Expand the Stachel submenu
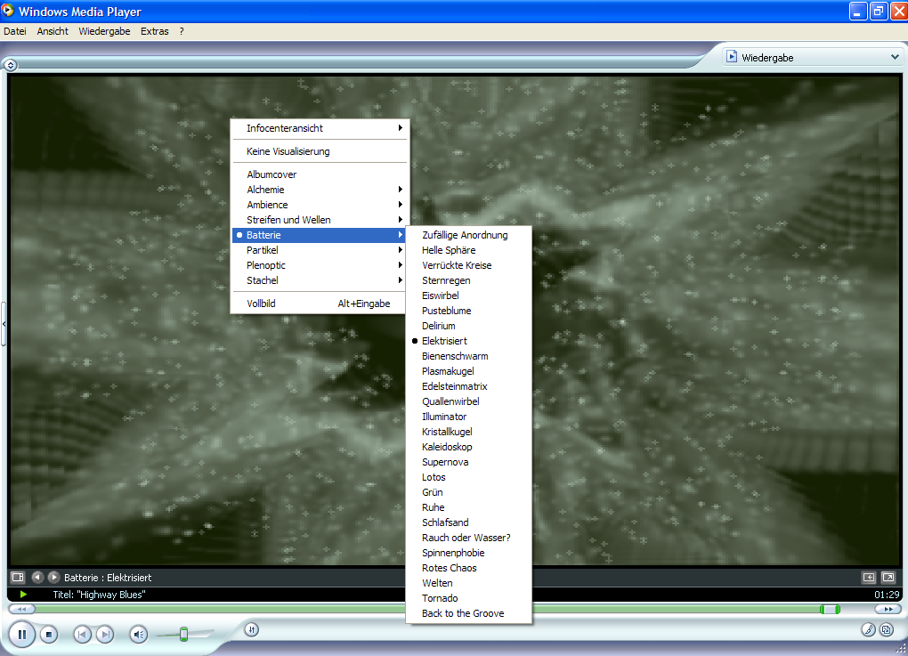The image size is (908, 656). point(320,279)
